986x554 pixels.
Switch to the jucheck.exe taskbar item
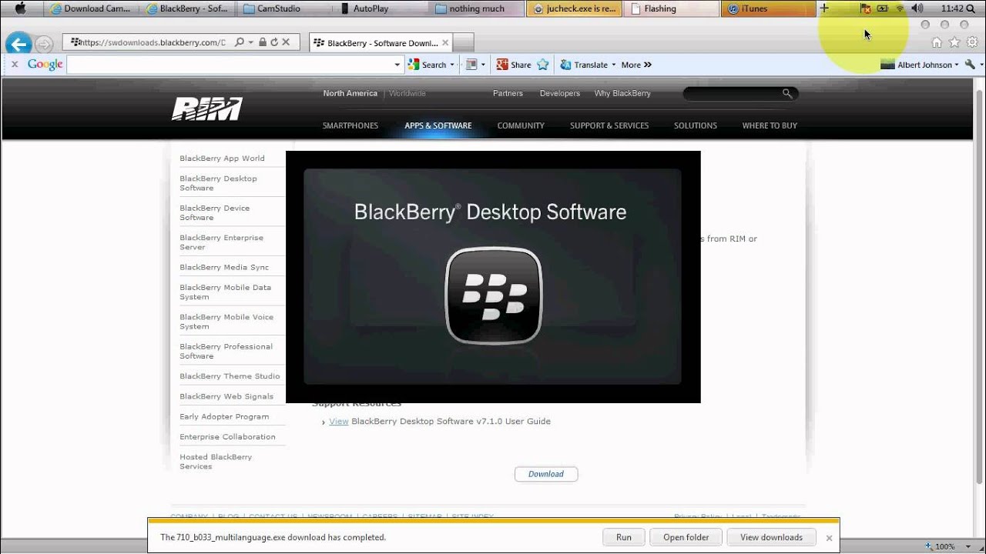point(574,8)
